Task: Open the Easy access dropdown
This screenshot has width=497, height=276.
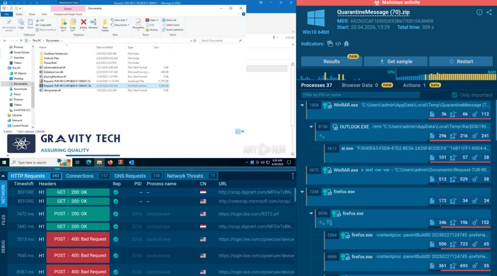Action: pos(120,25)
